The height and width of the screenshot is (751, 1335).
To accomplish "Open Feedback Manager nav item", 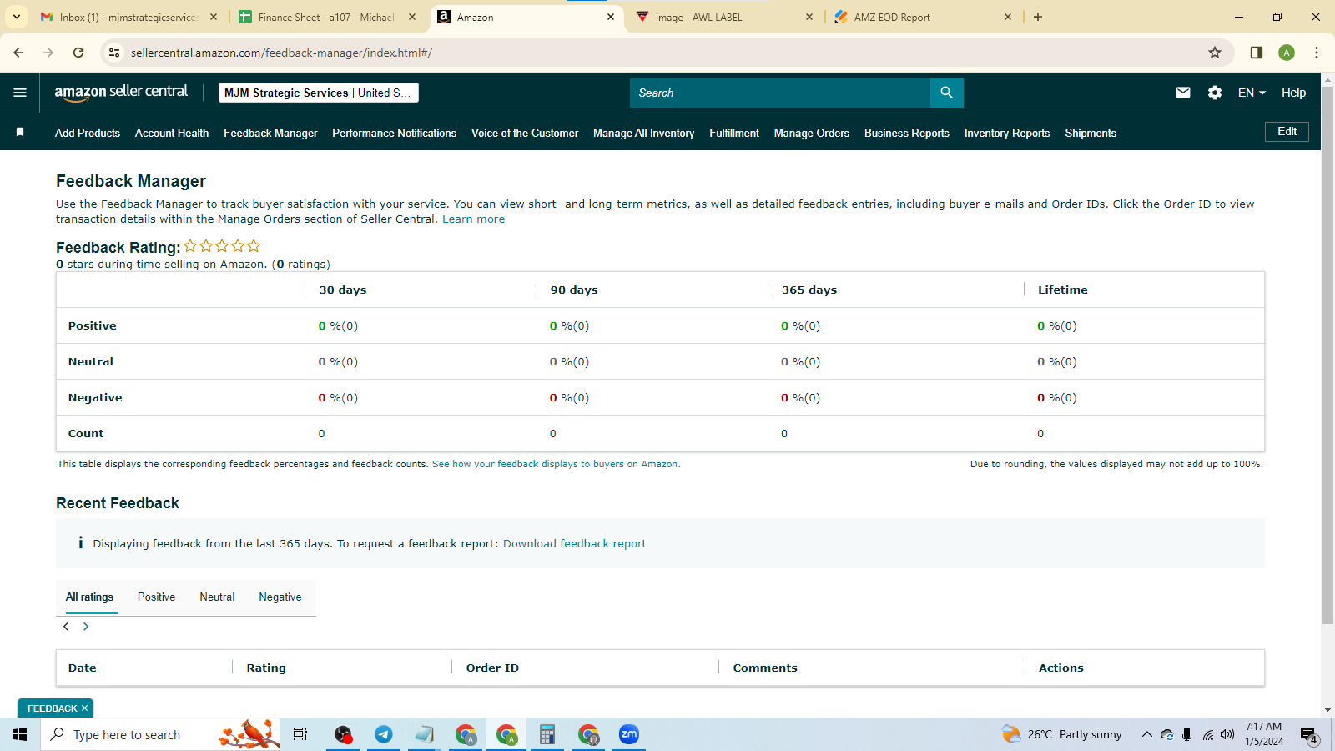I will [x=270, y=133].
